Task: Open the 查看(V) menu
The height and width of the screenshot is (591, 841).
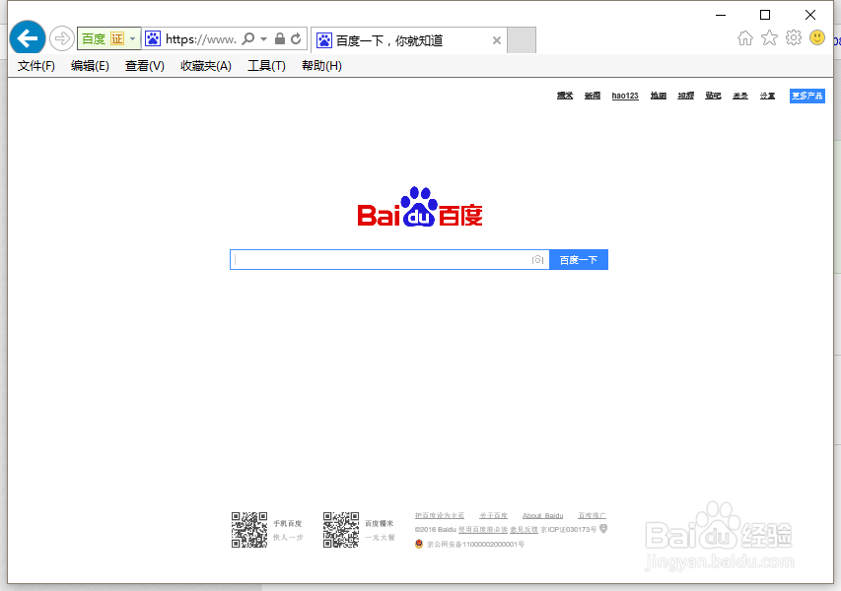Action: (x=144, y=66)
